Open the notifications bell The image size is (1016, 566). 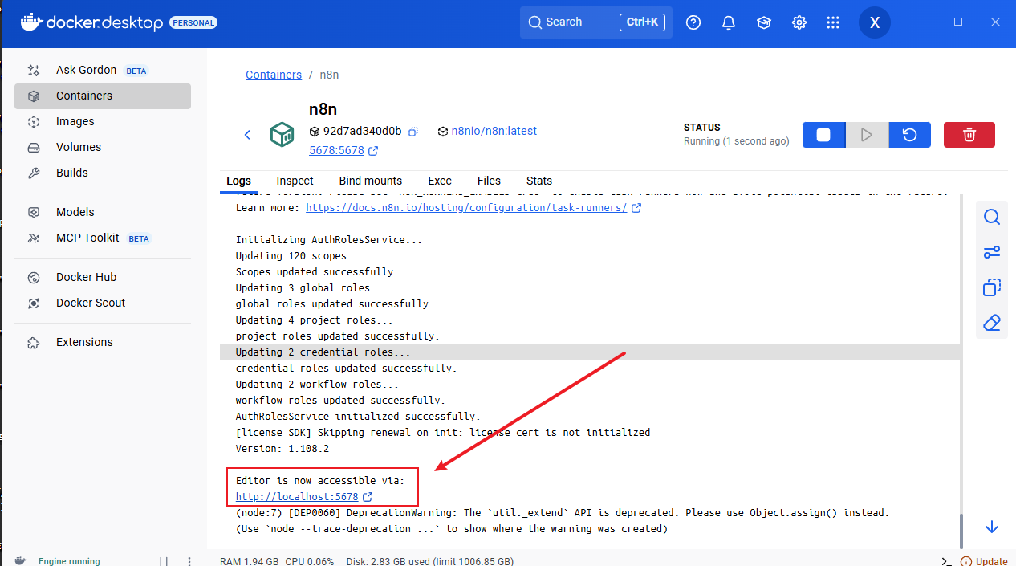pyautogui.click(x=729, y=22)
